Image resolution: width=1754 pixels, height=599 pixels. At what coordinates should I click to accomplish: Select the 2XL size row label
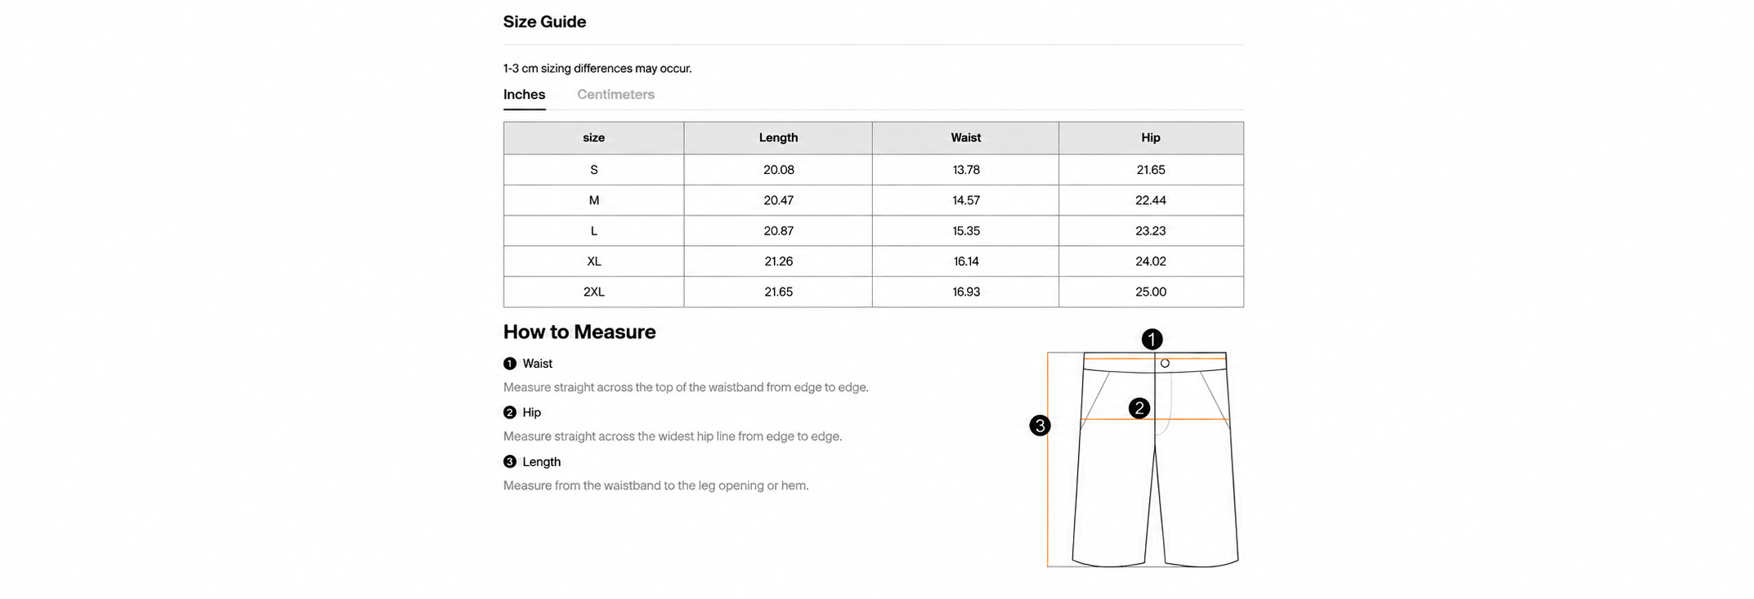tap(594, 292)
